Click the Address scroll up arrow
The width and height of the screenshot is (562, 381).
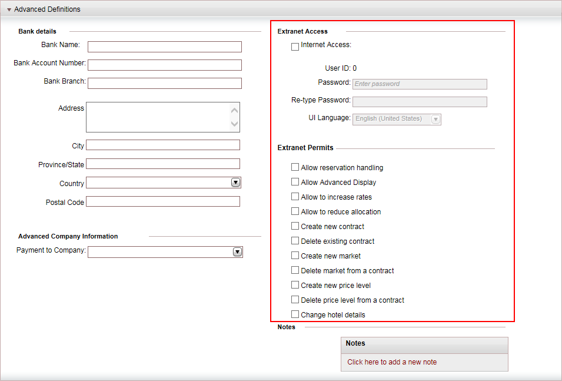[234, 110]
